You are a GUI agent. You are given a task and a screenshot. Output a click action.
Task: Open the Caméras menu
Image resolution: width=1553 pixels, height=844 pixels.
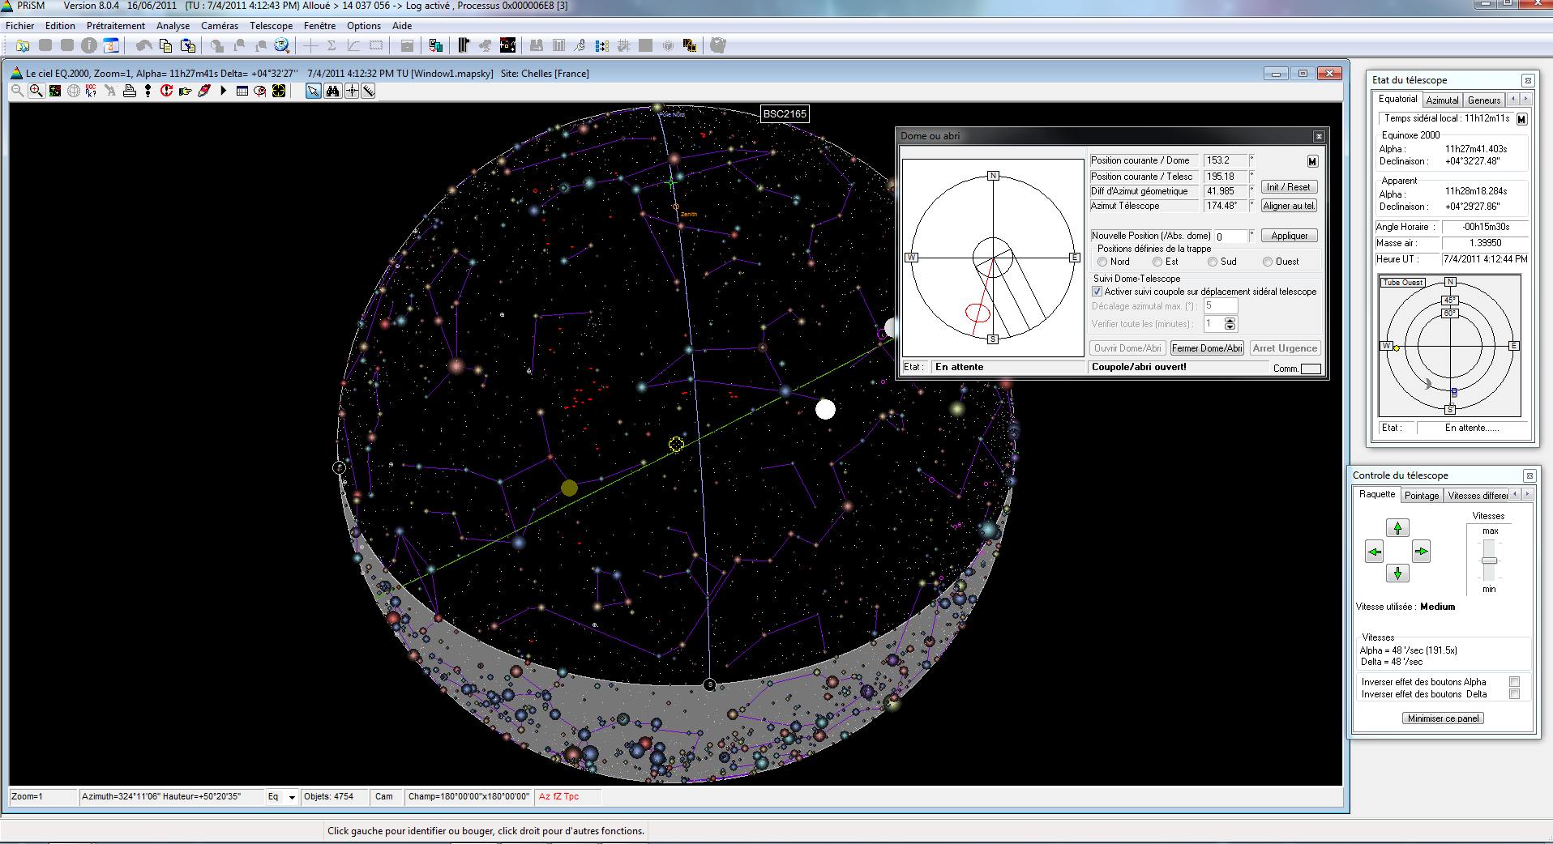click(220, 26)
